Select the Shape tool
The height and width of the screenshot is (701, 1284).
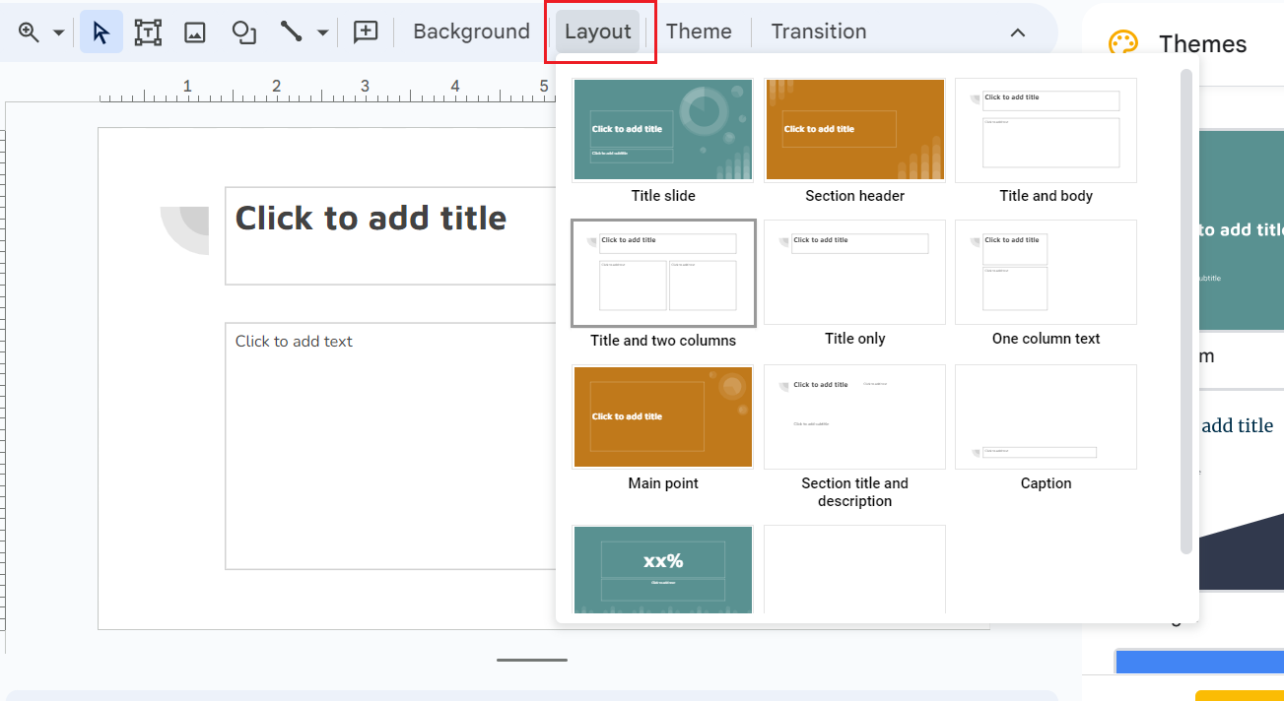pyautogui.click(x=241, y=31)
